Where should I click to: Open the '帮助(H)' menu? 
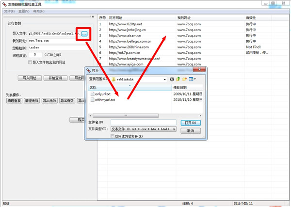point(39,11)
